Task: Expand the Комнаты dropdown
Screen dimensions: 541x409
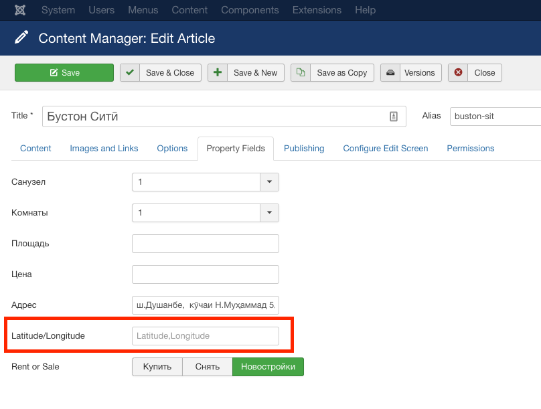Action: [269, 213]
